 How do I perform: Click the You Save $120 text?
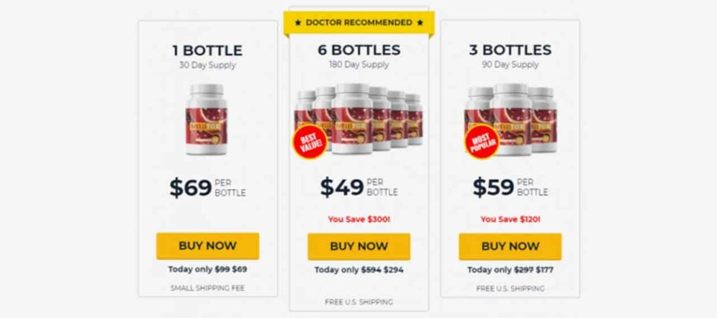pyautogui.click(x=510, y=220)
